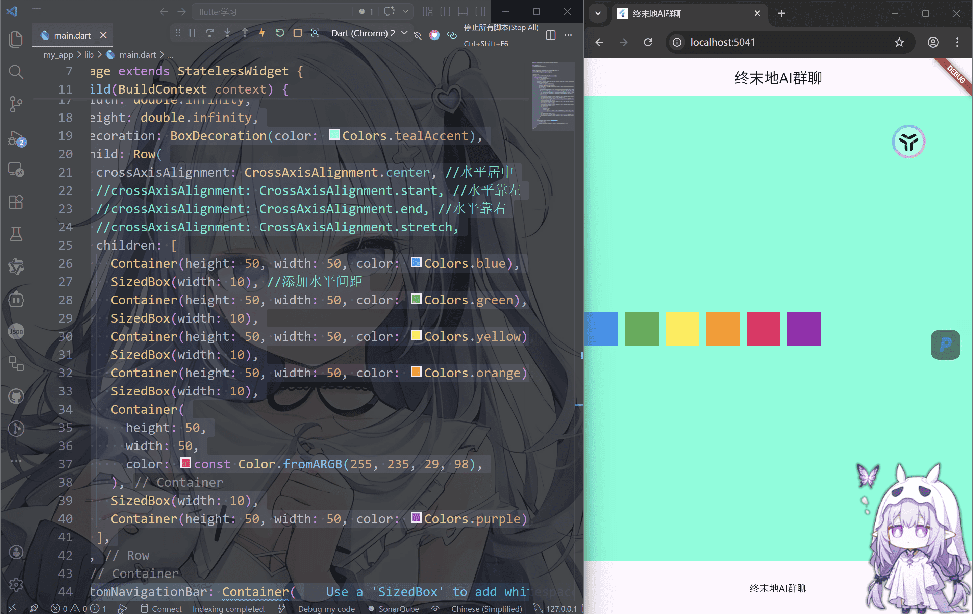Click the main.dart breadcrumb
Viewport: 973px width, 614px height.
click(138, 54)
